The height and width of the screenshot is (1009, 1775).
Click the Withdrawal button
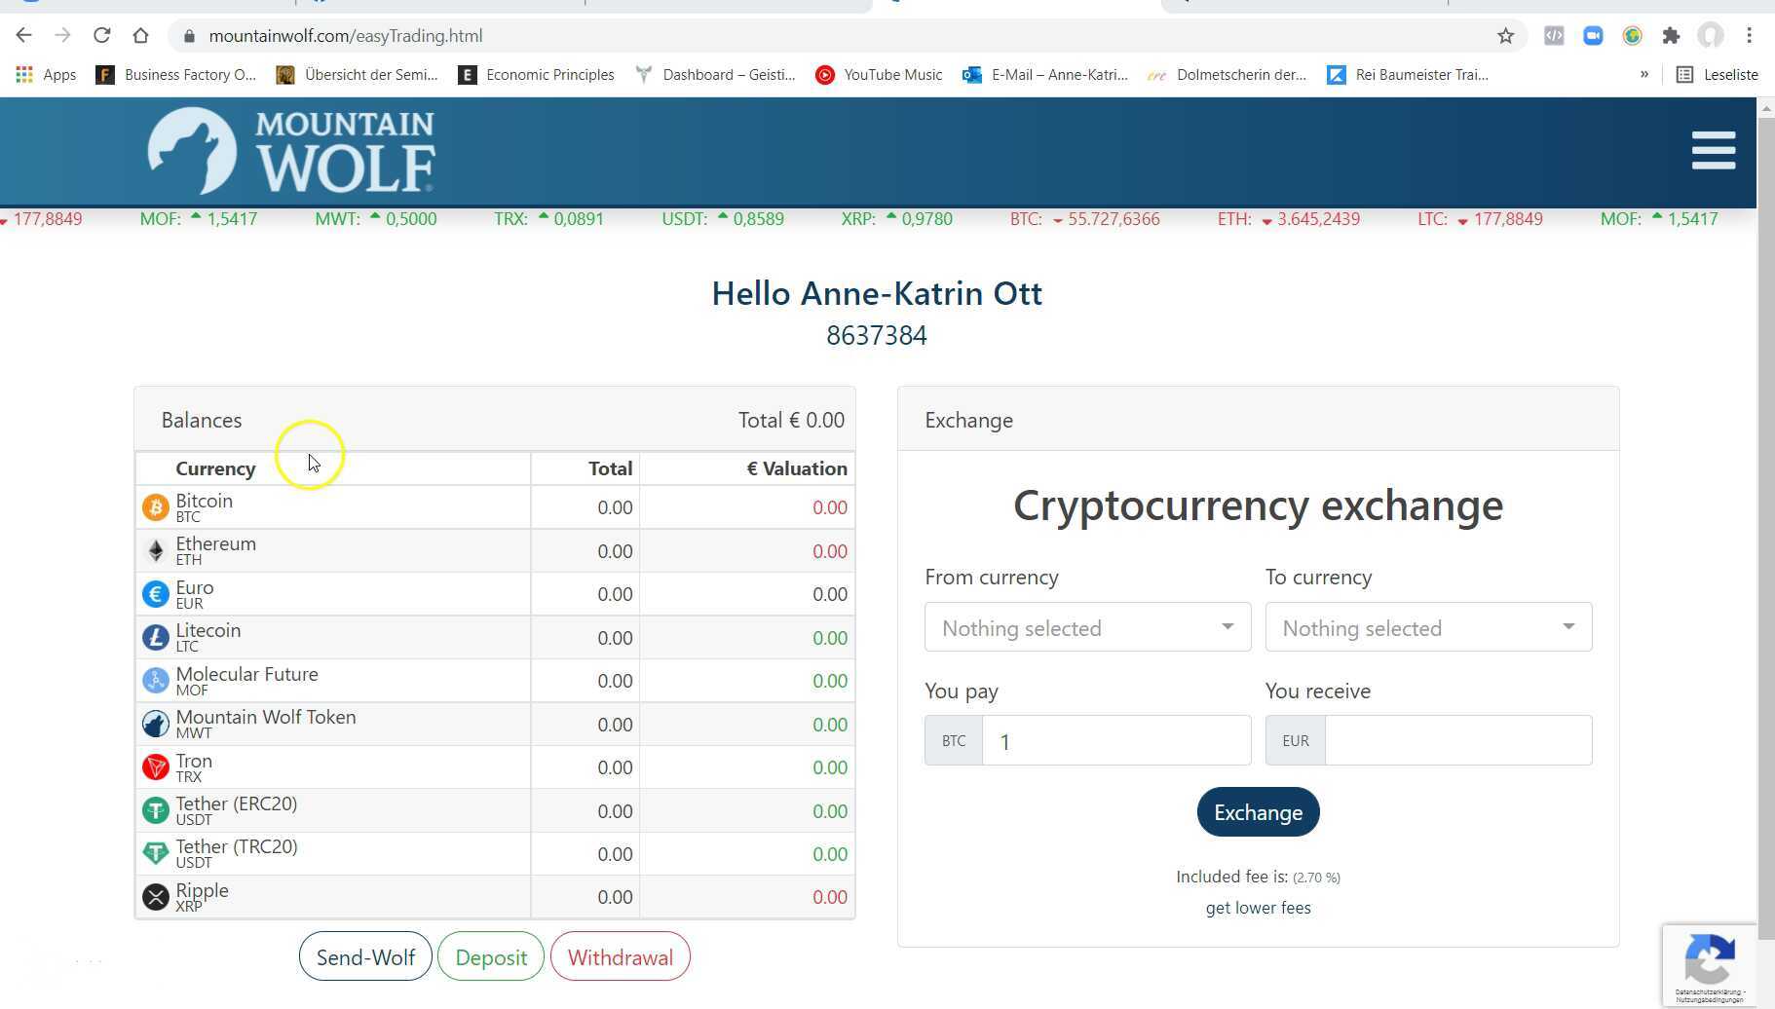click(x=621, y=957)
